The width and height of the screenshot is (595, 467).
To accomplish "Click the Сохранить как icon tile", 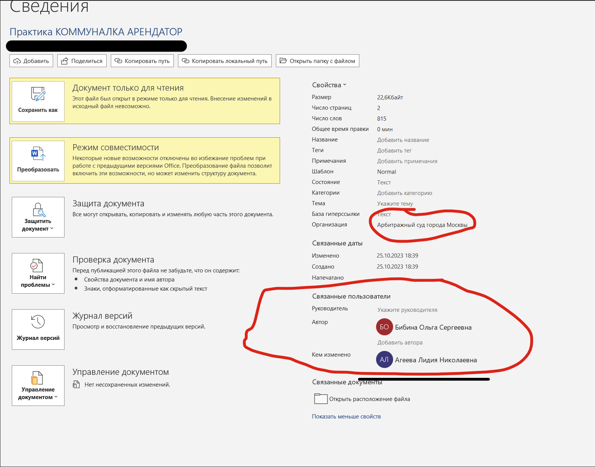I will tap(38, 101).
